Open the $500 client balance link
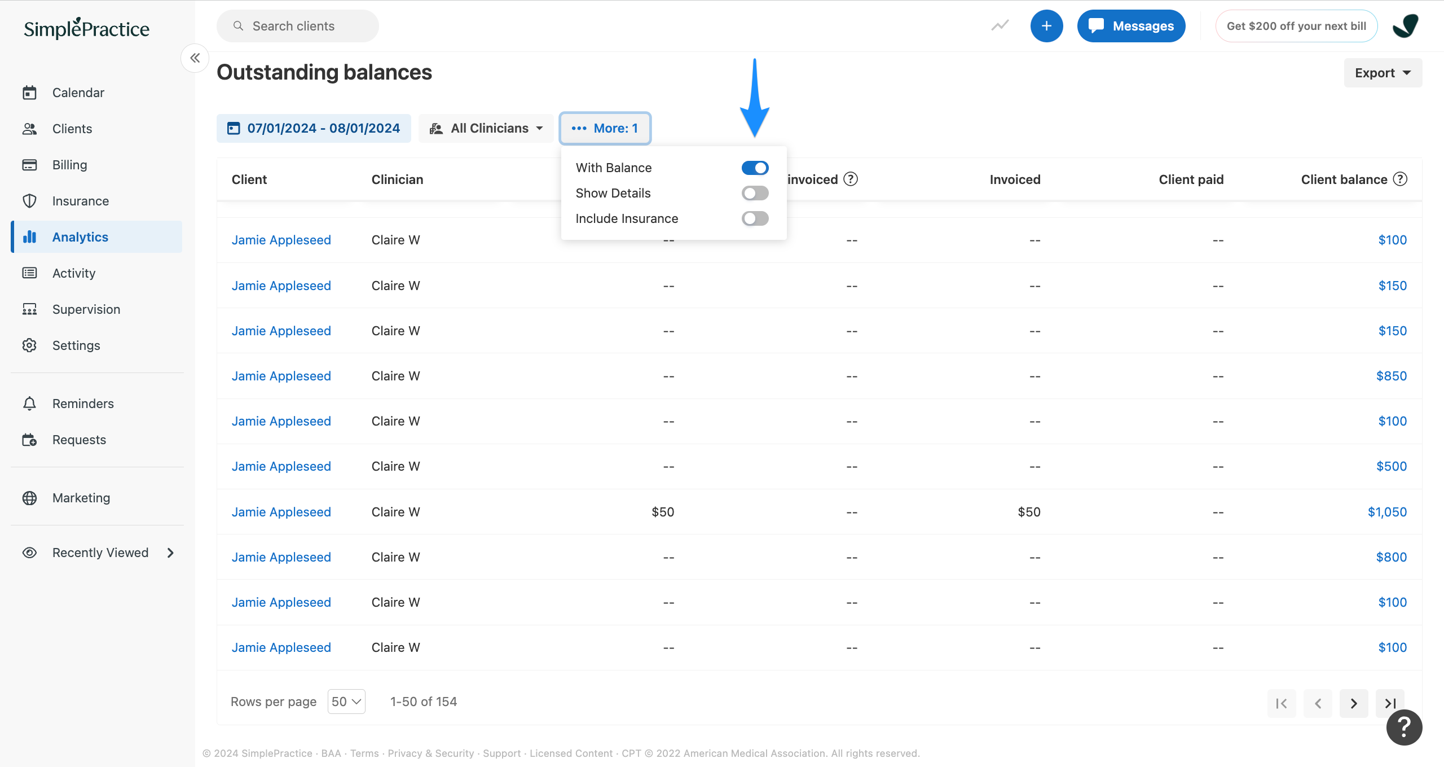This screenshot has width=1444, height=767. (x=1392, y=466)
